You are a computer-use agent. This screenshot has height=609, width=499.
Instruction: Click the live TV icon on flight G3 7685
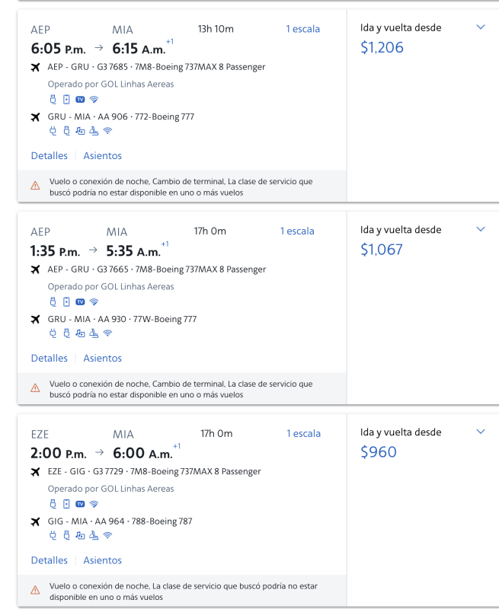pyautogui.click(x=80, y=100)
